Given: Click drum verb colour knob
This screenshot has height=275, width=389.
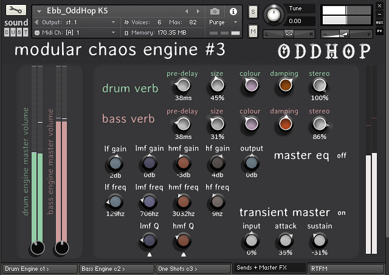Looking at the screenshot, I should 251,85.
